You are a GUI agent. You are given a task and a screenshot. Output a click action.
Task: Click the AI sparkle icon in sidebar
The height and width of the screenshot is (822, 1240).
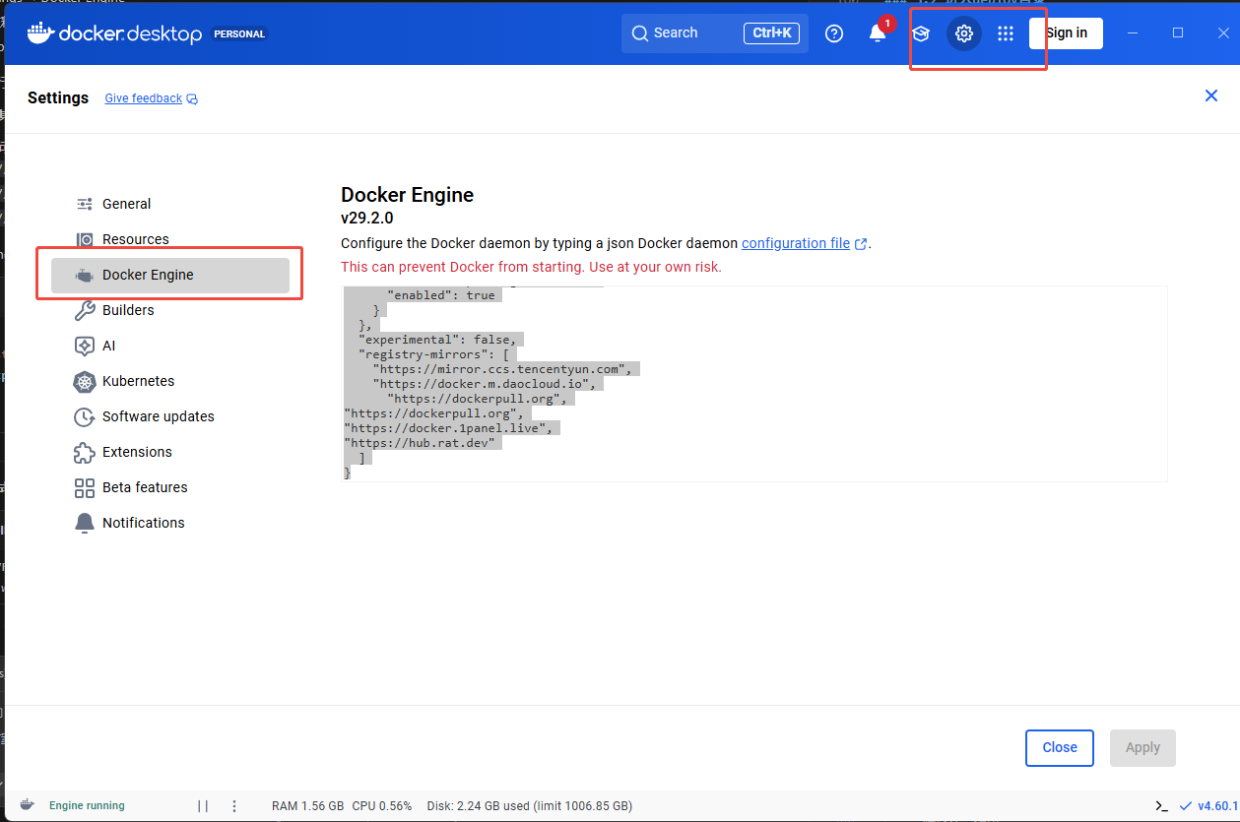pos(85,346)
